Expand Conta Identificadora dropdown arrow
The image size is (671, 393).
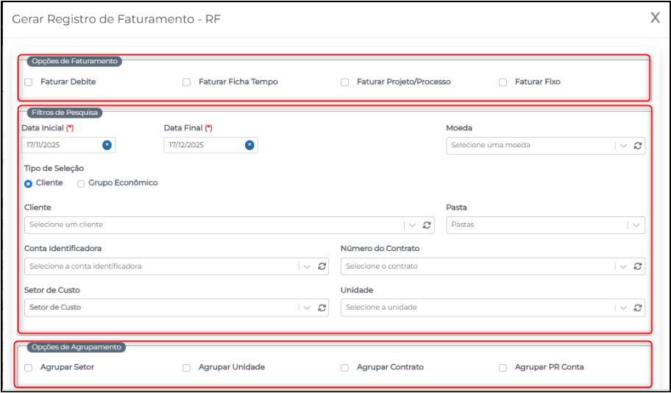tap(307, 266)
